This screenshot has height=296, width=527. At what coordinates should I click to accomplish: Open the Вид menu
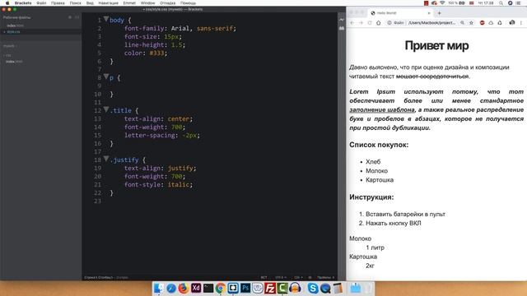coord(90,2)
